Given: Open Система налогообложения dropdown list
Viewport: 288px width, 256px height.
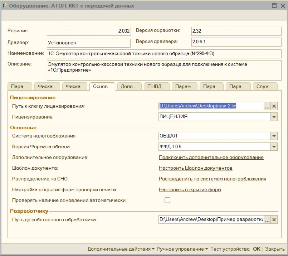Looking at the screenshot, I should point(274,136).
